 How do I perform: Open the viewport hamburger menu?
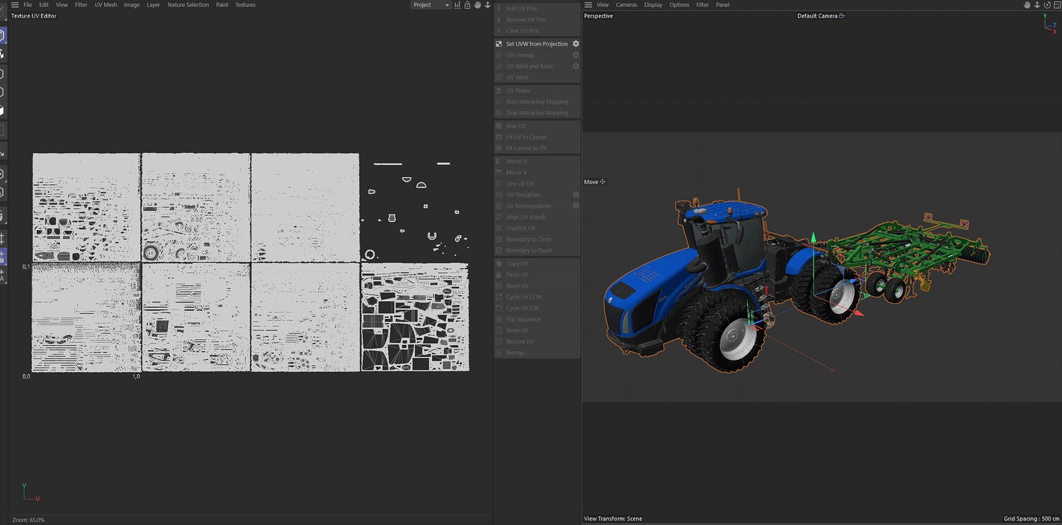[588, 5]
